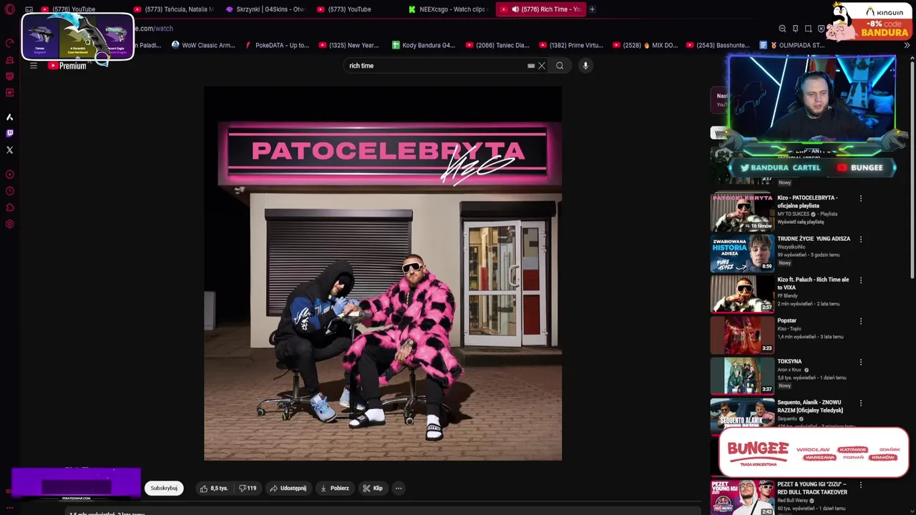Select the Rich Time YouTube tab
916x515 pixels.
[540, 9]
